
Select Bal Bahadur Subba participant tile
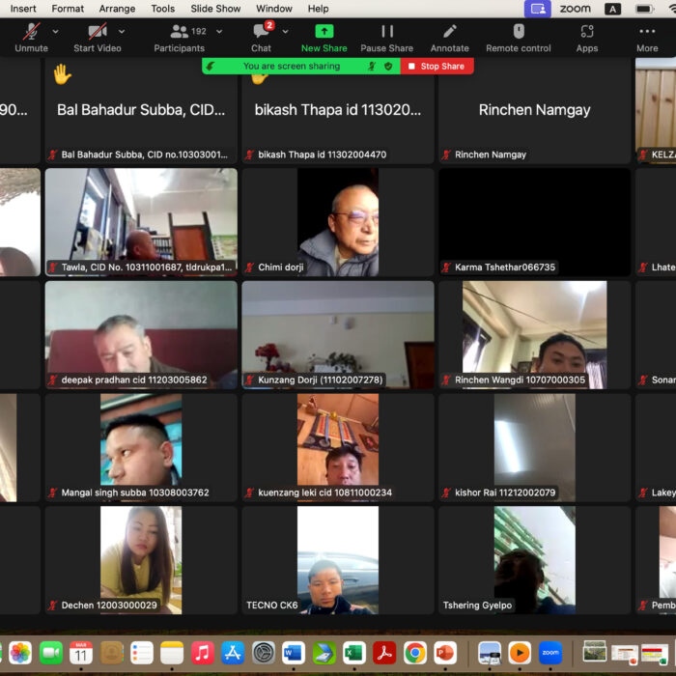point(141,110)
